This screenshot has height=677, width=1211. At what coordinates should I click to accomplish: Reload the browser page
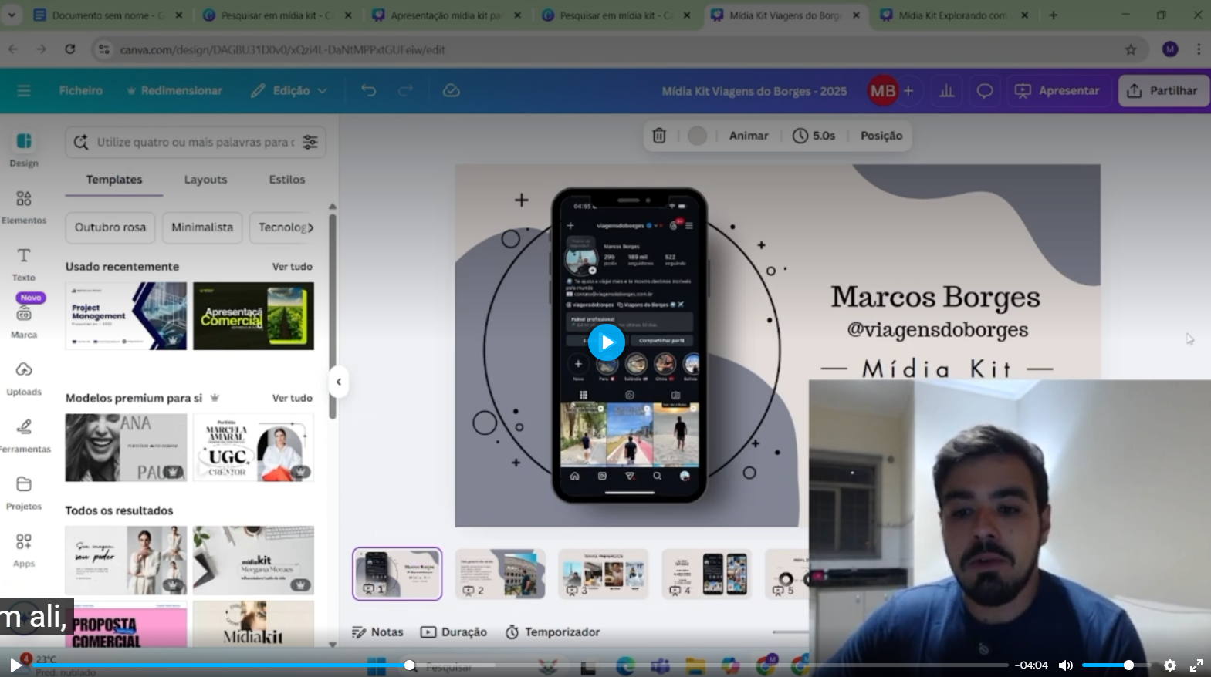point(70,49)
